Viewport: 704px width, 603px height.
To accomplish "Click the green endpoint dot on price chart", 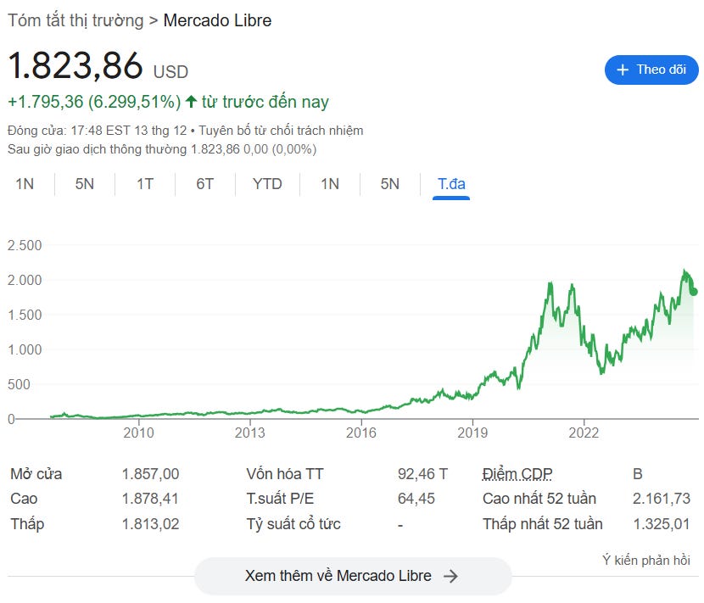I will 693,292.
